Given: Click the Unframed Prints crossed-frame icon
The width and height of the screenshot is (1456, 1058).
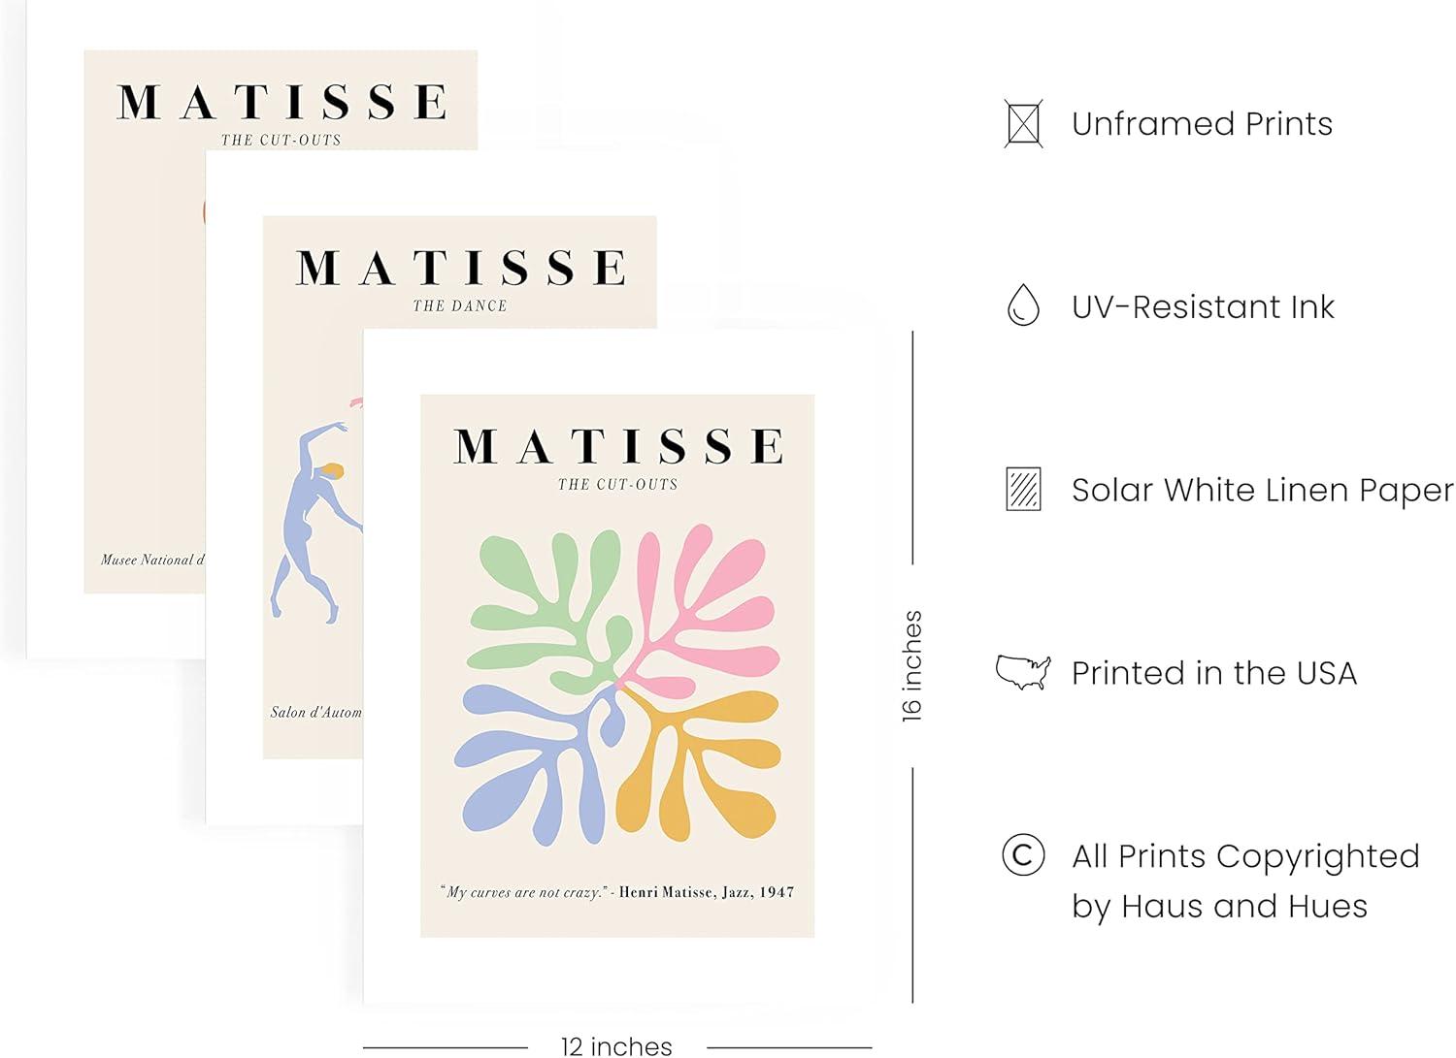Looking at the screenshot, I should pos(1023,124).
